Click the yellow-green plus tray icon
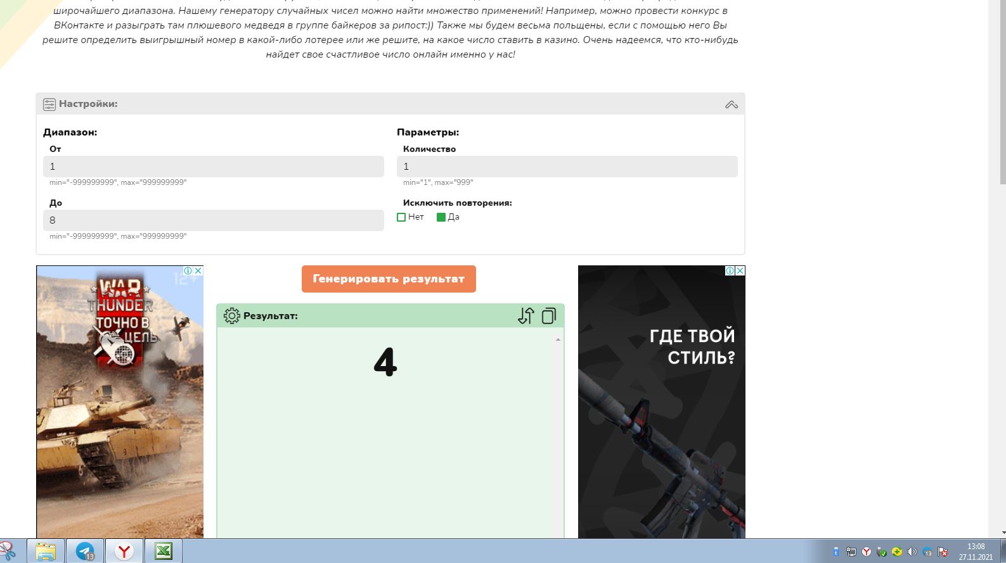 [x=897, y=552]
